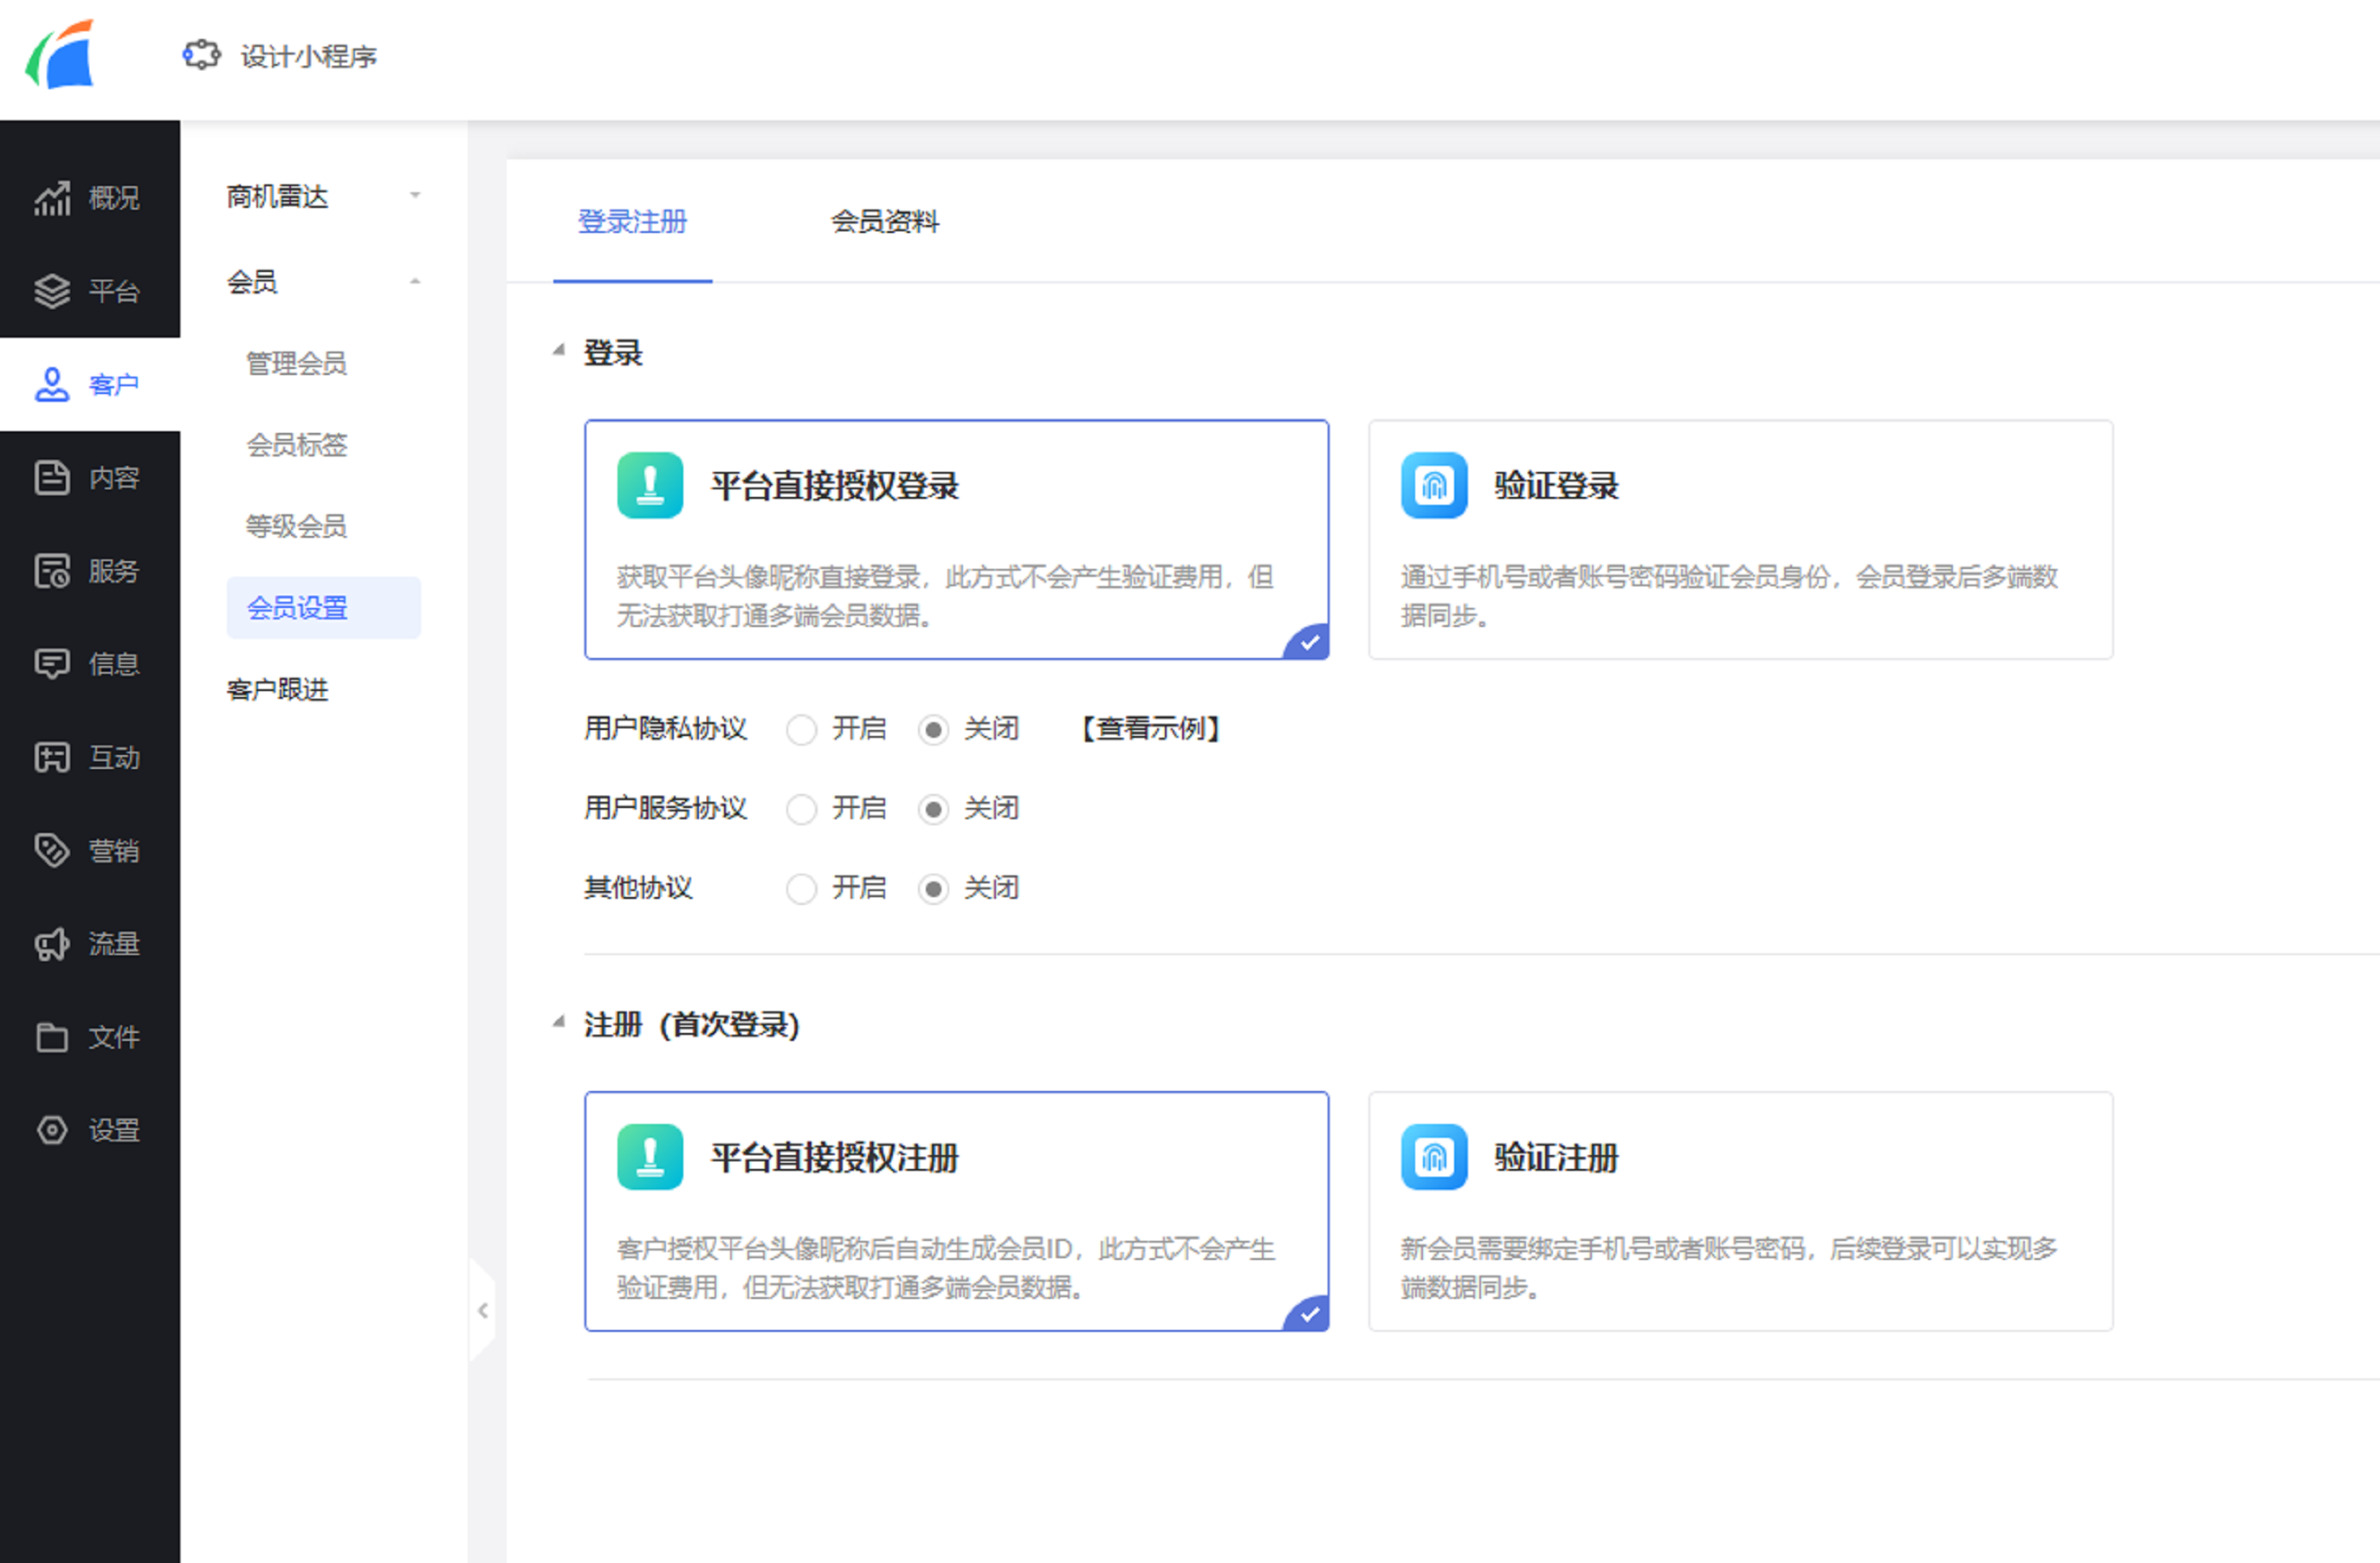Collapse the 登录 section triangle
The width and height of the screenshot is (2380, 1563).
559,351
